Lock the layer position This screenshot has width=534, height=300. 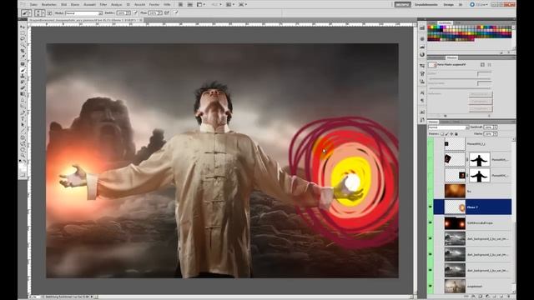[451, 134]
